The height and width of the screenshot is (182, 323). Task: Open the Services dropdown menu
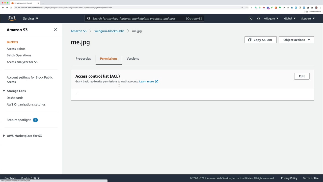(31, 18)
